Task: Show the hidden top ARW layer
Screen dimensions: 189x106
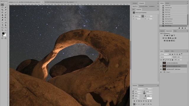Action: click(x=161, y=63)
